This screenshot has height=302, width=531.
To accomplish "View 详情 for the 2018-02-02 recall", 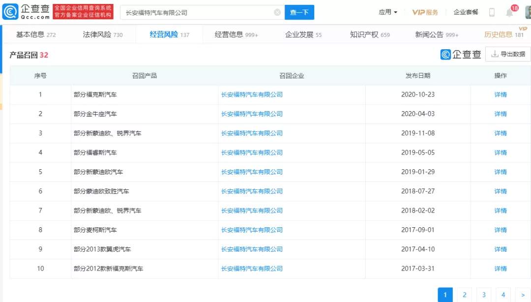I will [501, 211].
